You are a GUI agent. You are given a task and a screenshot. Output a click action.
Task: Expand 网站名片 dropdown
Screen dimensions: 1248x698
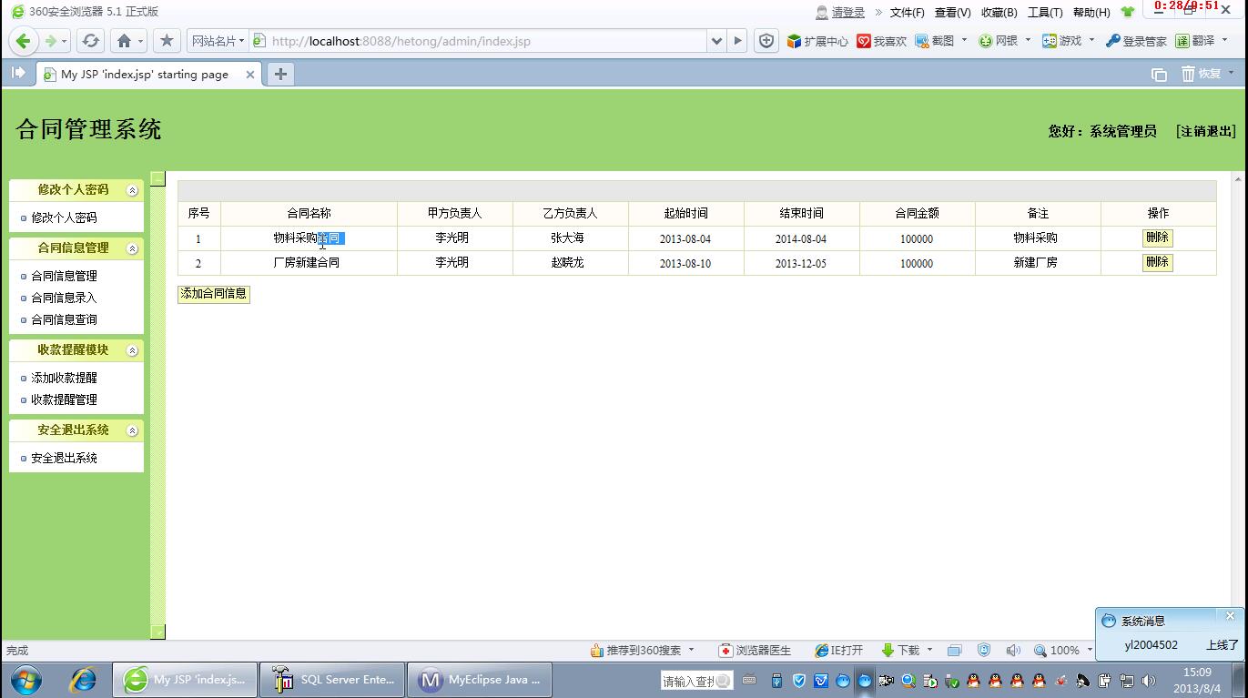click(x=217, y=41)
